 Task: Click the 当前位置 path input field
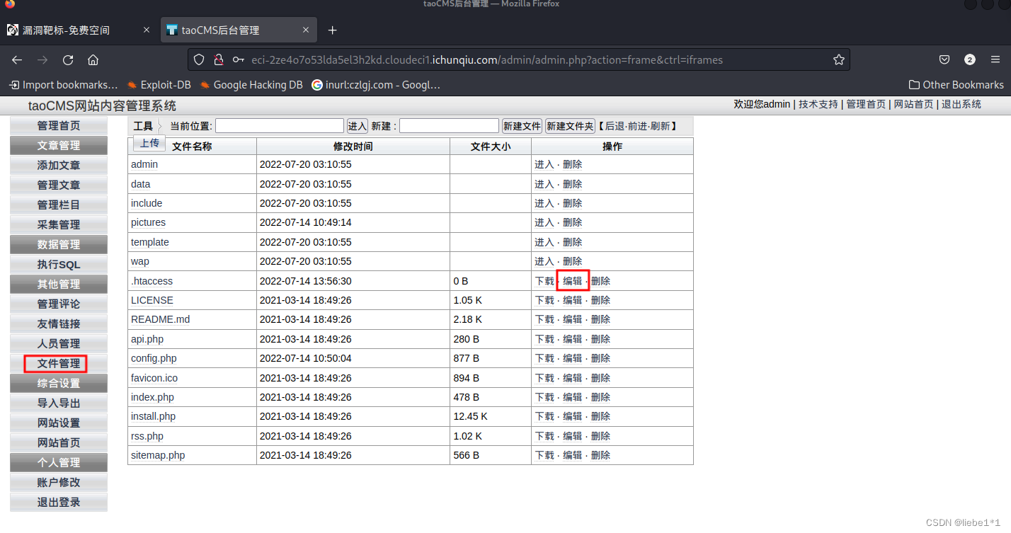280,126
